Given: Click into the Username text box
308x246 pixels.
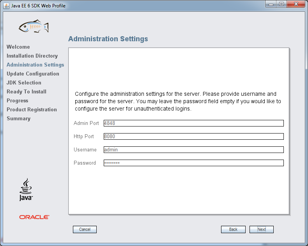Looking at the screenshot, I should pos(194,150).
